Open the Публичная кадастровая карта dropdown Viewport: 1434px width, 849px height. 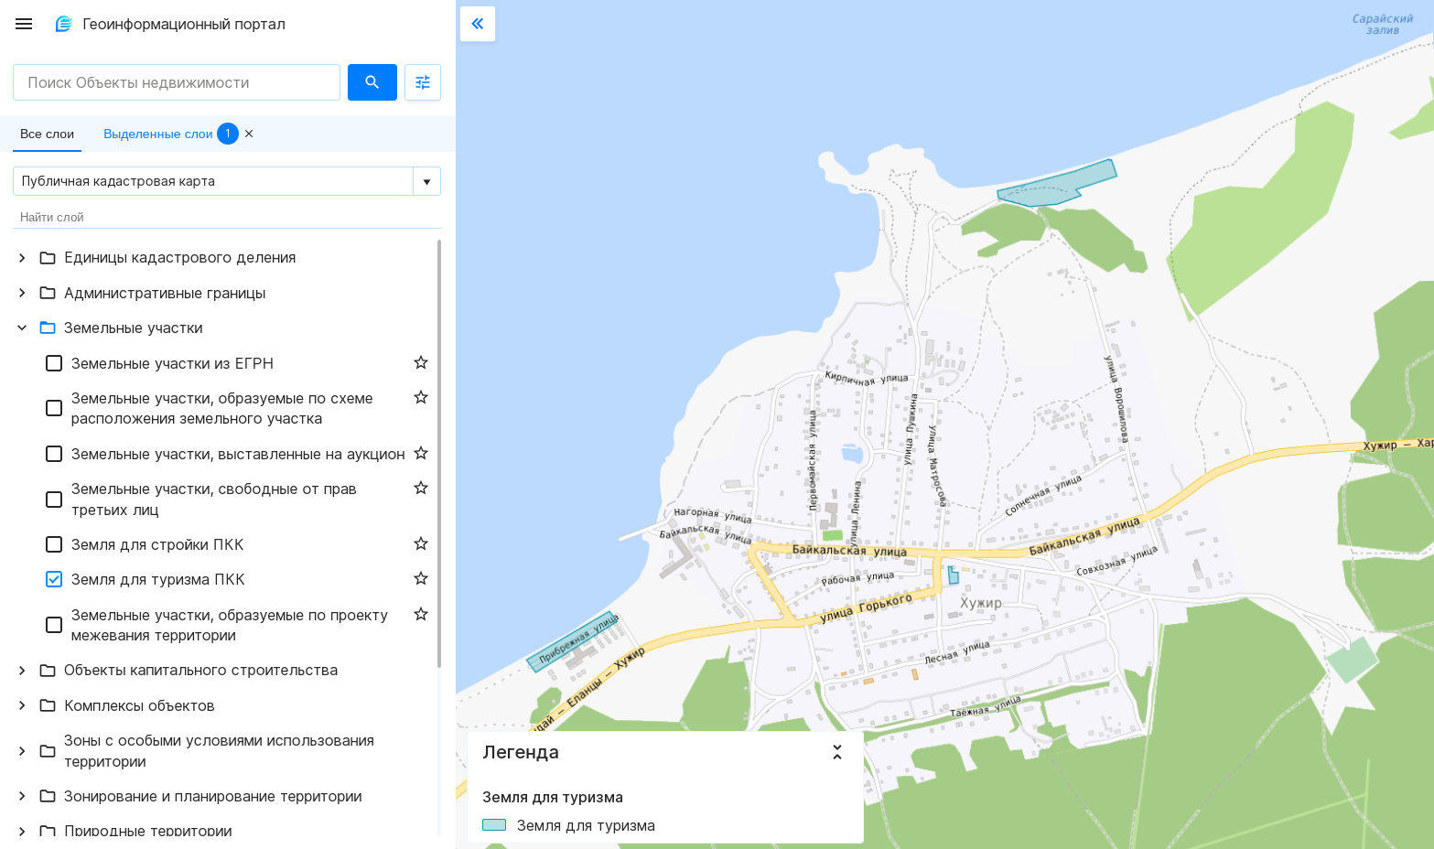pos(426,181)
